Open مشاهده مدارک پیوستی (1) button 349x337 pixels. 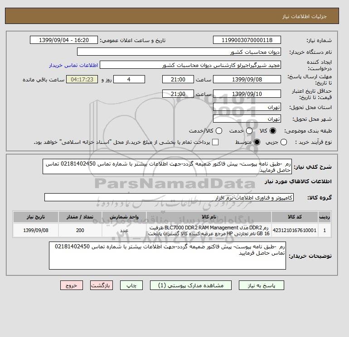(x=191, y=285)
